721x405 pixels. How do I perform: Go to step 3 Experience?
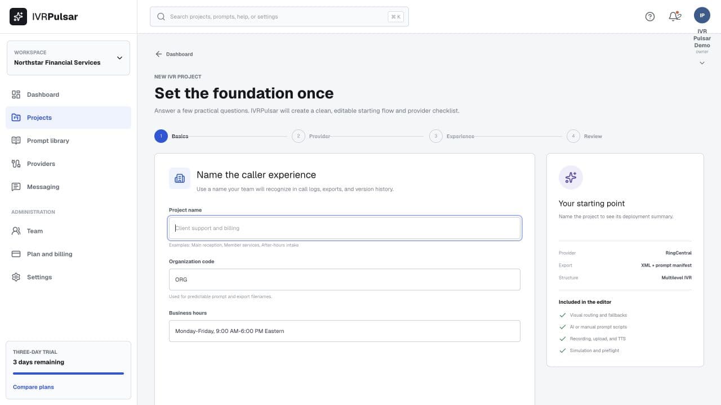coord(452,136)
